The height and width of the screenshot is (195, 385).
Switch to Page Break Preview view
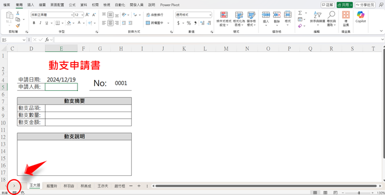pyautogui.click(x=335, y=192)
